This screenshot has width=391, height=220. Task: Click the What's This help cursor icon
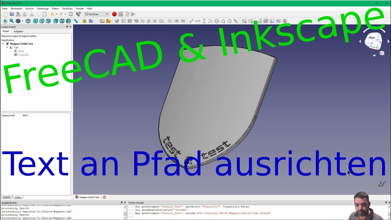point(78,14)
